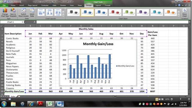Choose the third chart layout thumbnail
This screenshot has width=192, height=108.
[x=58, y=12]
